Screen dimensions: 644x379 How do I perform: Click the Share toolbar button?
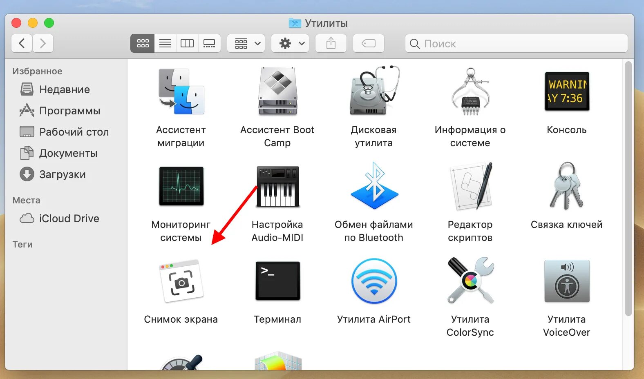coord(331,43)
